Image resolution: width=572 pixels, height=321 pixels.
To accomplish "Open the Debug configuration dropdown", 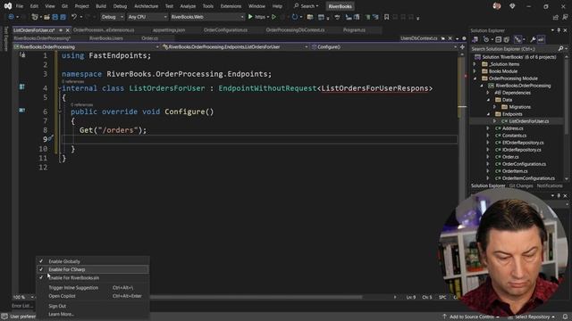I will tap(112, 17).
